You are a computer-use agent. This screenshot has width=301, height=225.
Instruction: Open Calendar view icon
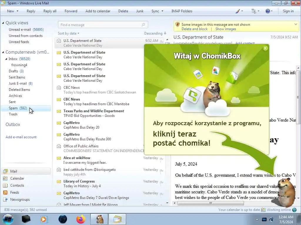pyautogui.click(x=5, y=178)
